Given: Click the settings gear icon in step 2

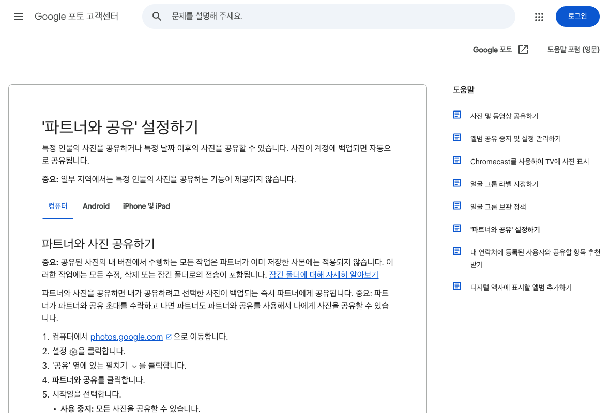Looking at the screenshot, I should tap(73, 352).
